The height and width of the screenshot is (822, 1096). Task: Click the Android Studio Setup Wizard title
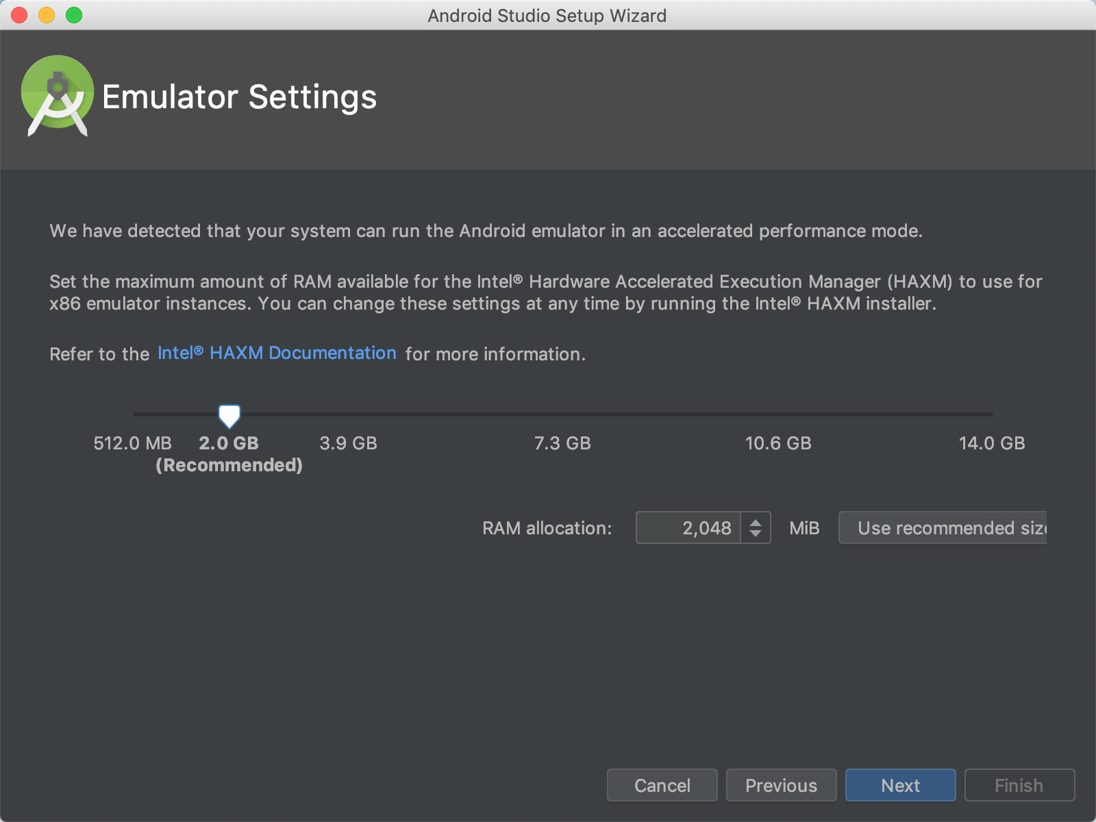547,15
